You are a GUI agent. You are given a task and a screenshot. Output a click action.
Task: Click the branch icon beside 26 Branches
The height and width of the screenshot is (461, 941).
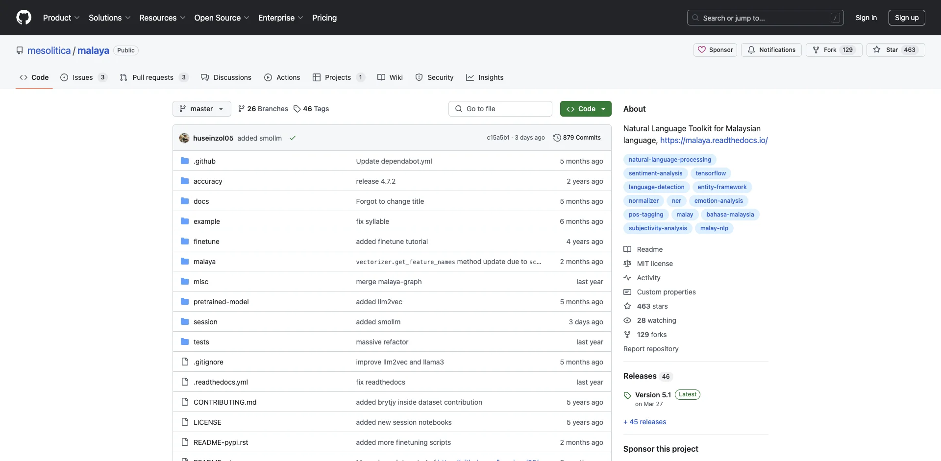(241, 109)
